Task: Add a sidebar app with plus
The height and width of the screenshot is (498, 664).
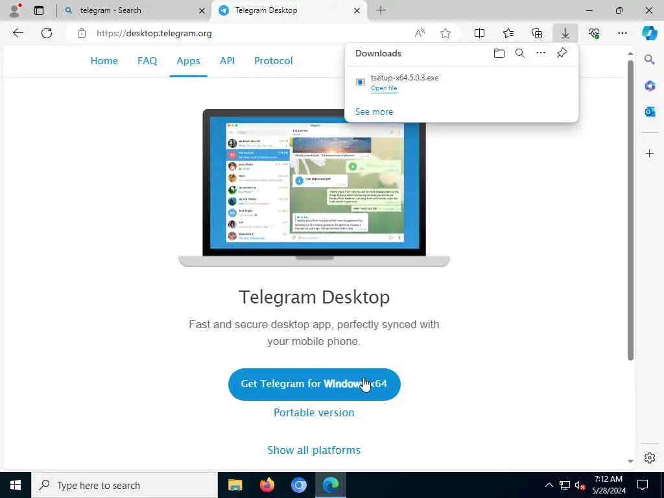Action: click(x=649, y=153)
